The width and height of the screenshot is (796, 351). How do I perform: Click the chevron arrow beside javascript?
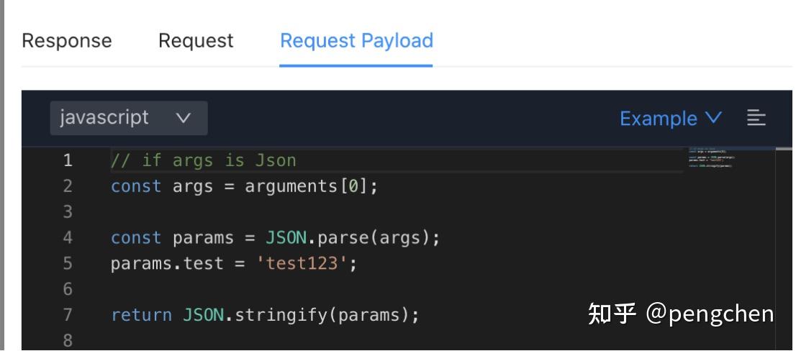[184, 118]
